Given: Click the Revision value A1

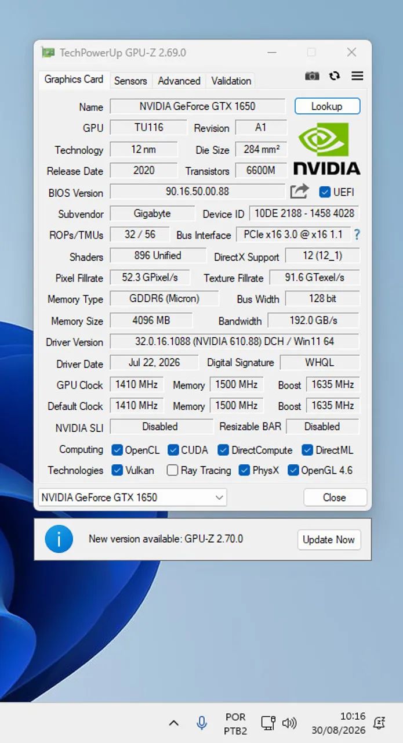Looking at the screenshot, I should pyautogui.click(x=261, y=127).
